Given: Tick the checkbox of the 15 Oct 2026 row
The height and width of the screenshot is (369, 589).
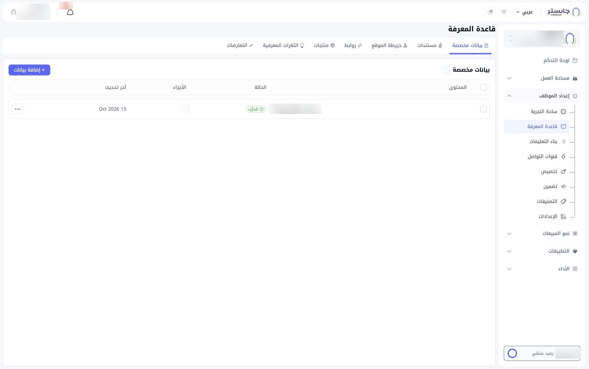Looking at the screenshot, I should coord(483,109).
